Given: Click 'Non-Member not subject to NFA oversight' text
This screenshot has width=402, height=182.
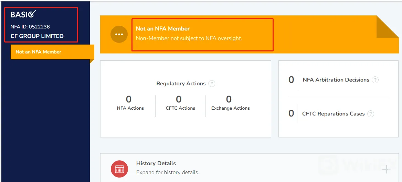Looking at the screenshot, I should [x=189, y=38].
